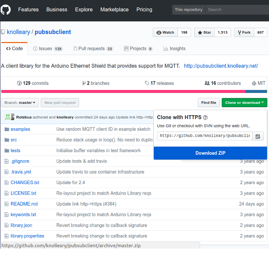Click the branches fork icon
This screenshot has width=269, height=256.
coord(84,83)
